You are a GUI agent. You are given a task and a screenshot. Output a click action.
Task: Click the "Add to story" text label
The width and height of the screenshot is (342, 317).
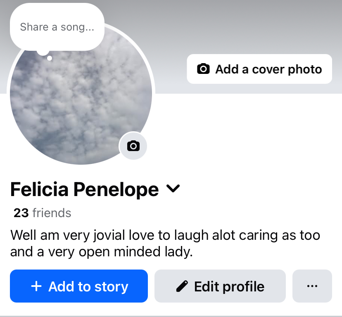point(88,286)
